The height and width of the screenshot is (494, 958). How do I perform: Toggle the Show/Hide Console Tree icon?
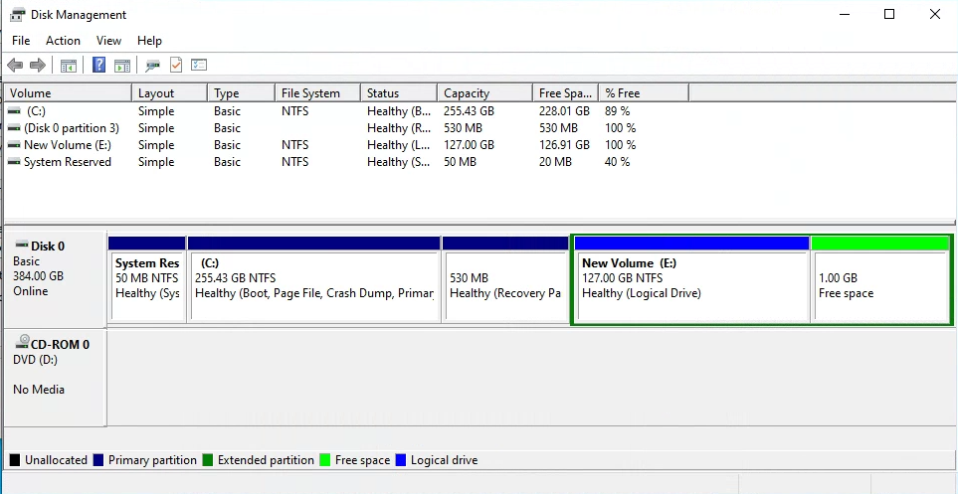tap(69, 66)
